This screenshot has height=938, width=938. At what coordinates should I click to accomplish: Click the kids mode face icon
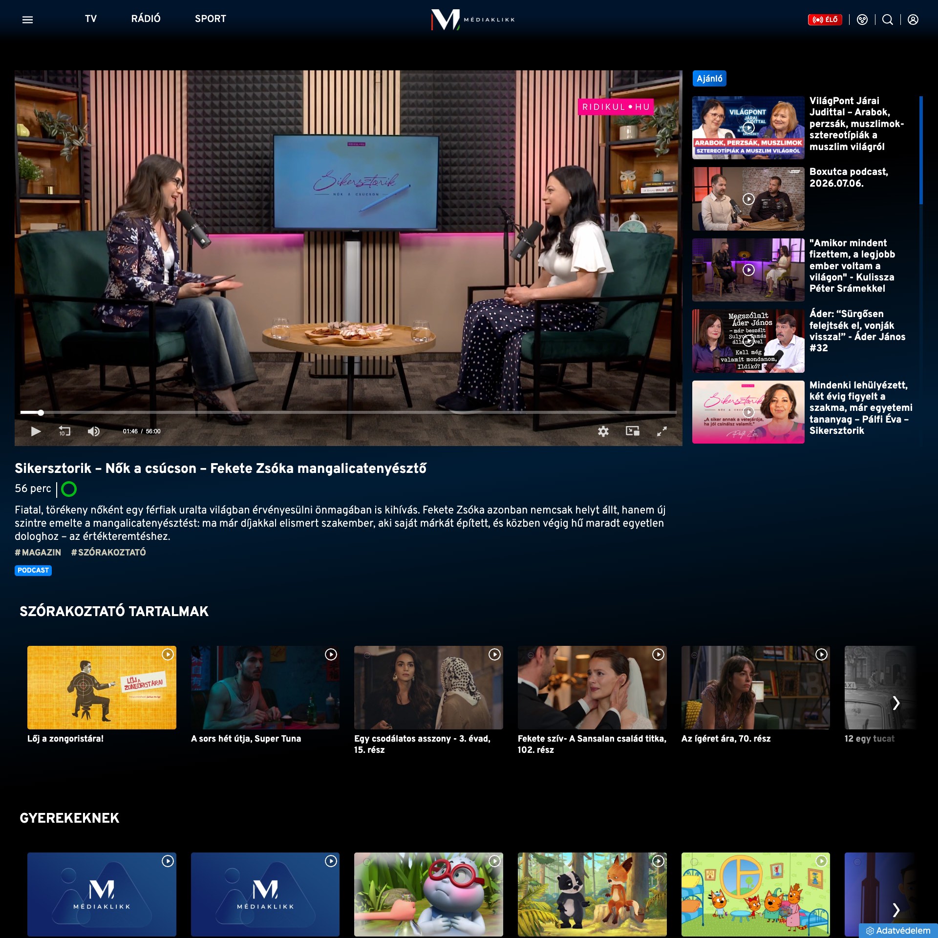pos(862,20)
